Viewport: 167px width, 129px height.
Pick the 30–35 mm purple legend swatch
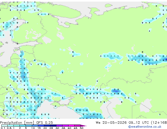point(59,126)
